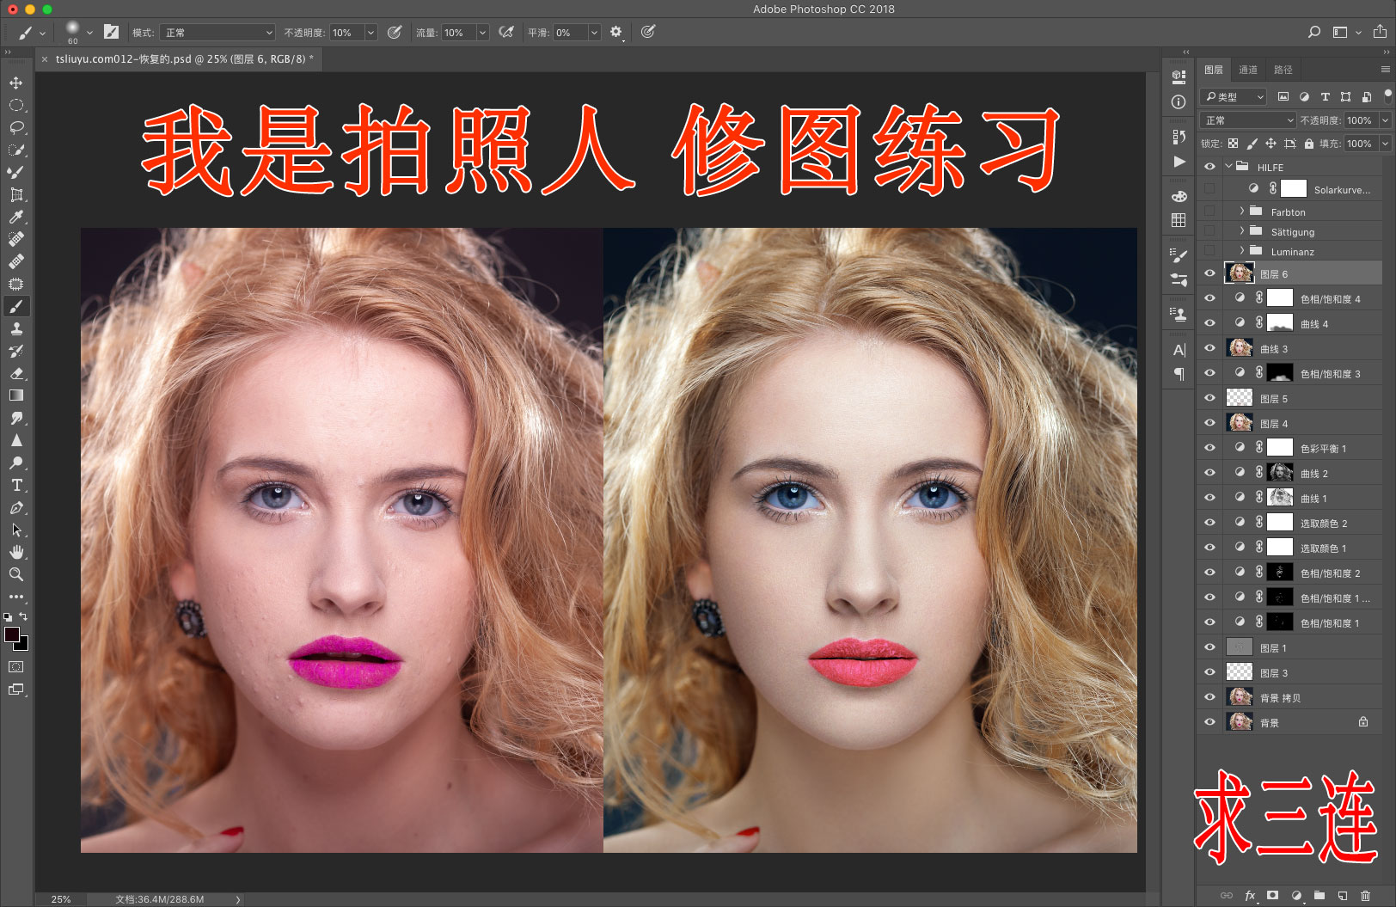
Task: Switch to the 通道 tab
Action: point(1248,70)
